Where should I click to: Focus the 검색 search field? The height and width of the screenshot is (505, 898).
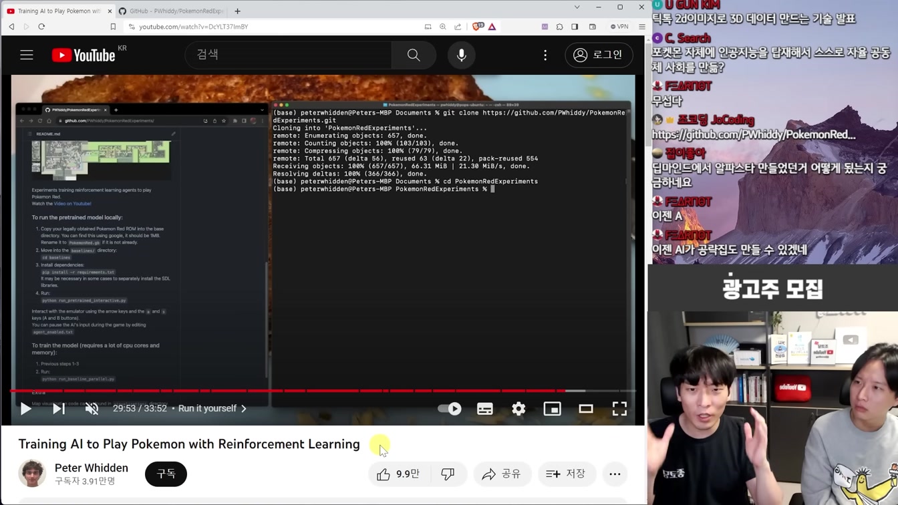(289, 55)
